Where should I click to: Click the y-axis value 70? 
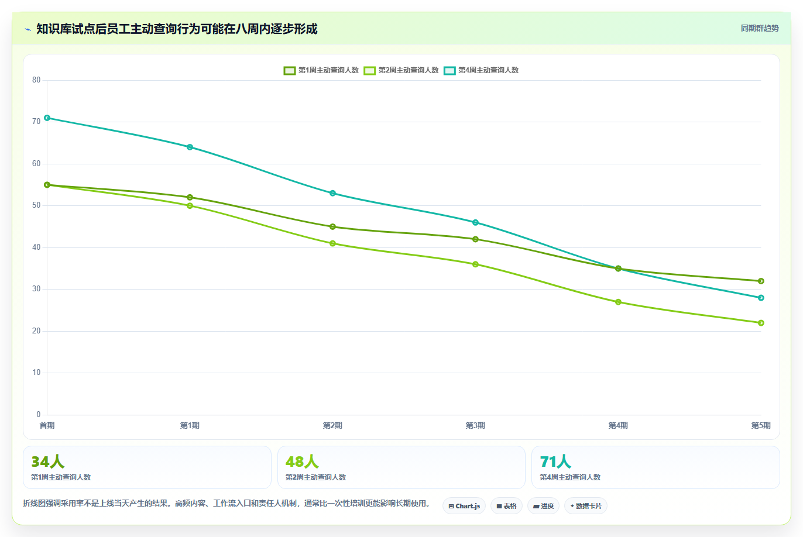click(x=36, y=122)
